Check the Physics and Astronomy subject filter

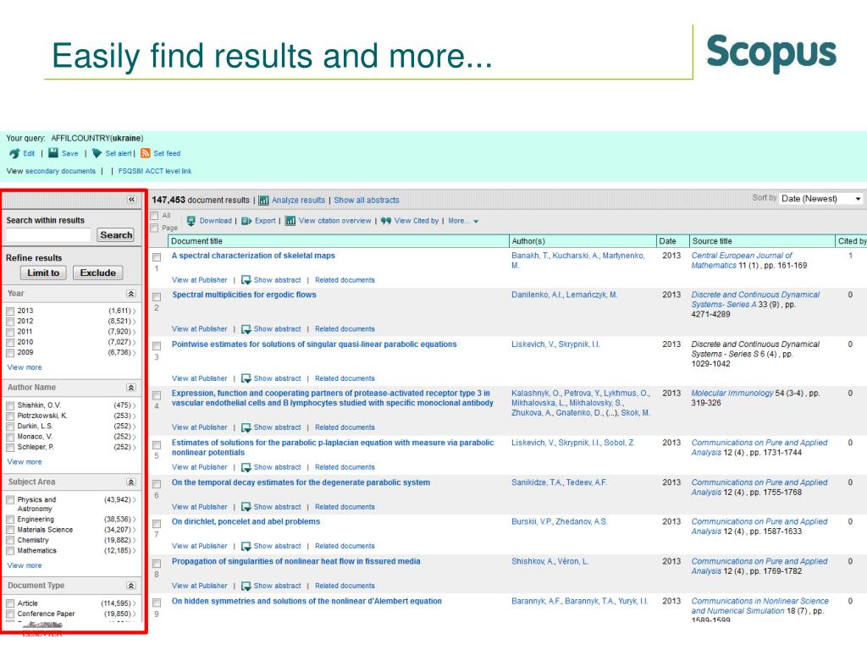(10, 499)
